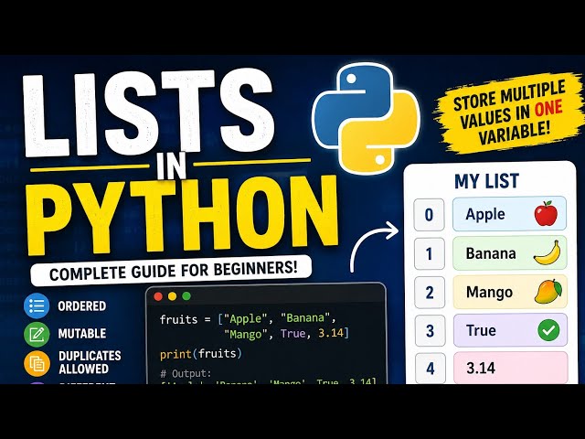
Task: Click the green Mutable edit icon
Action: [37, 334]
